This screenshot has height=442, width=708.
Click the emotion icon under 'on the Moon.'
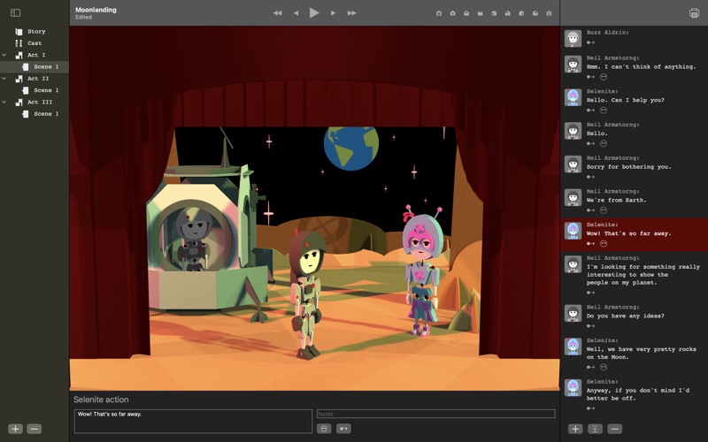pos(604,367)
